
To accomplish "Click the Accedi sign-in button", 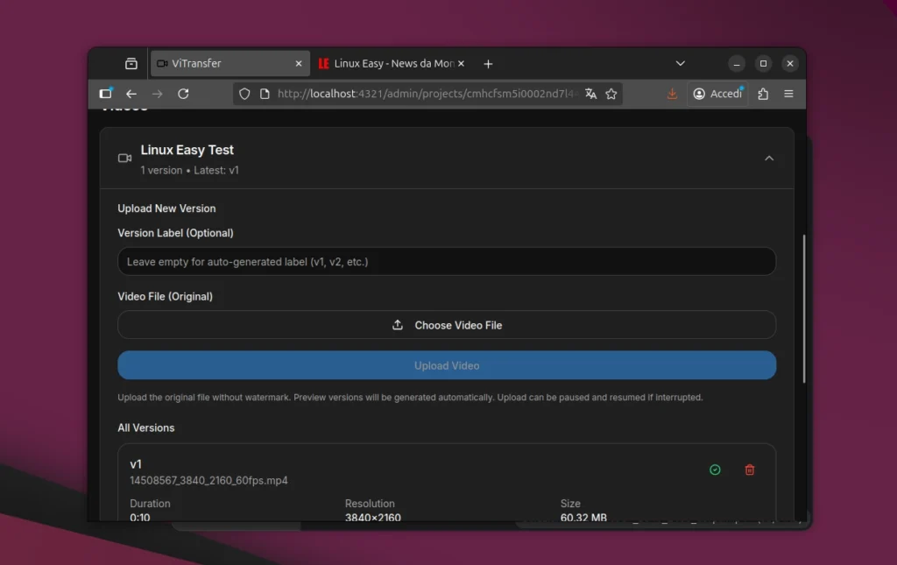I will point(717,93).
